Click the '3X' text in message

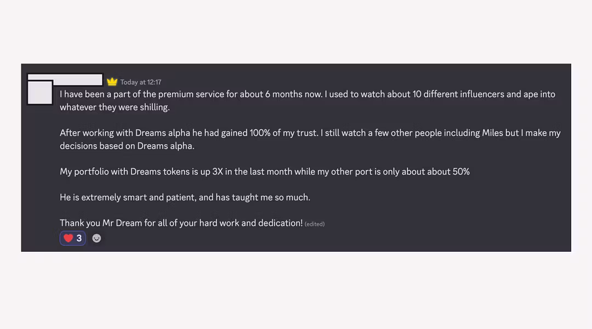click(x=218, y=172)
